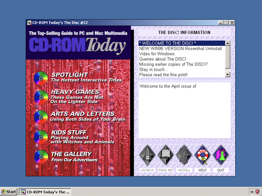Click the Install wrench tools icon
262x196 pixels.
click(184, 155)
